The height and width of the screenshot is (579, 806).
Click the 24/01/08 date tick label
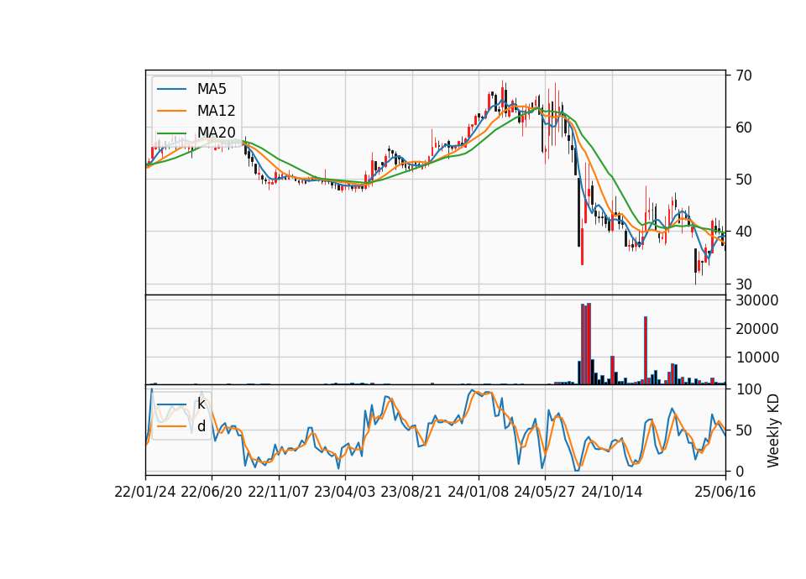[479, 492]
